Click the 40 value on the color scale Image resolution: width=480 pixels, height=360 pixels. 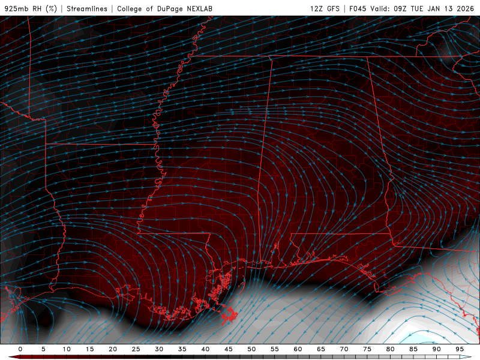pyautogui.click(x=205, y=349)
